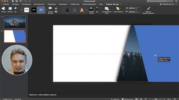The width and height of the screenshot is (179, 100).
Task: Switch to Slide Sorter view icon
Action: [x=141, y=99]
